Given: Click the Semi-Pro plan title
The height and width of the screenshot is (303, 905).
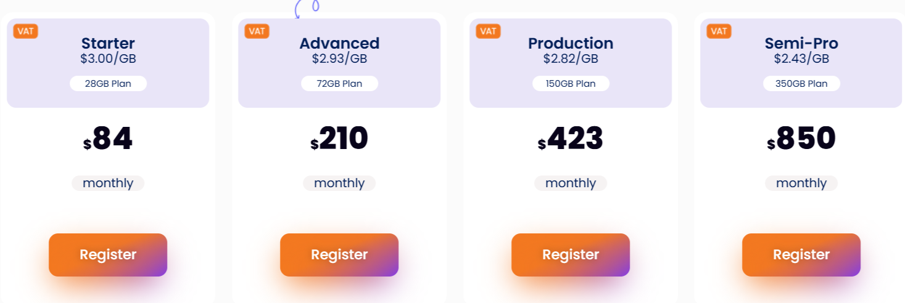Looking at the screenshot, I should click(801, 43).
